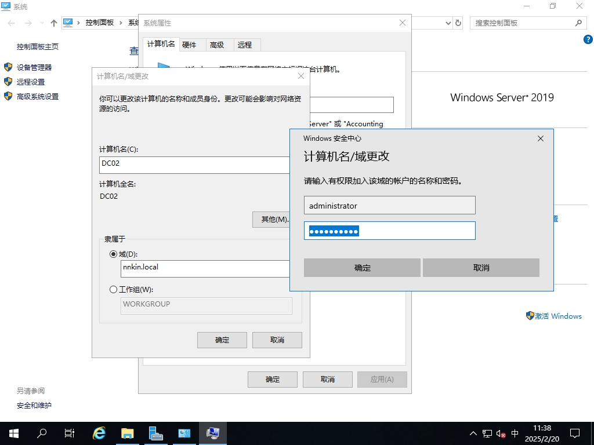Open 设备管理器 from the left sidebar
The height and width of the screenshot is (445, 594).
point(34,67)
